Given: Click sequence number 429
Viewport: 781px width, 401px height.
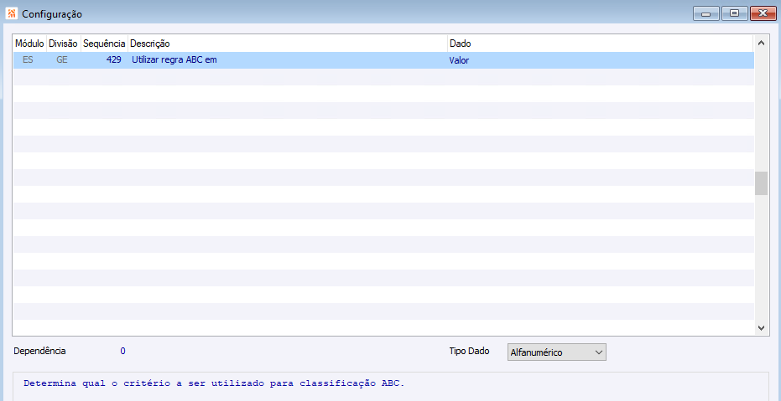Looking at the screenshot, I should (113, 60).
